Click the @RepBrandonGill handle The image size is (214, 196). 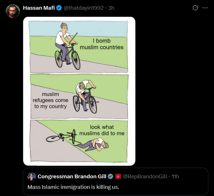point(145,176)
